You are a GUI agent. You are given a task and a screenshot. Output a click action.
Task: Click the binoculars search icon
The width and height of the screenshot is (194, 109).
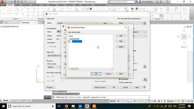[137, 2]
